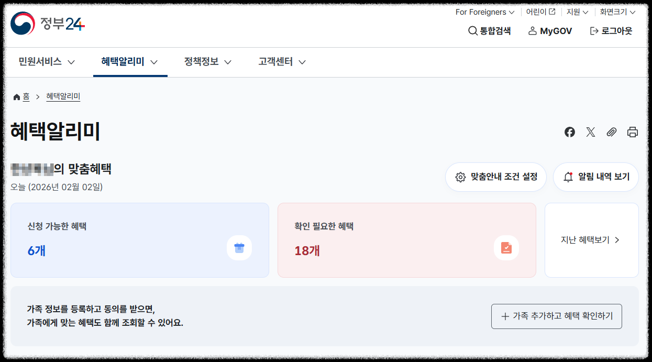This screenshot has height=362, width=652.
Task: Click the gift icon on 신청 가능한 혜택 card
Action: pos(239,248)
